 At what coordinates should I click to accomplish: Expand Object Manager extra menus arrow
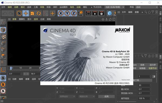tap(142, 12)
